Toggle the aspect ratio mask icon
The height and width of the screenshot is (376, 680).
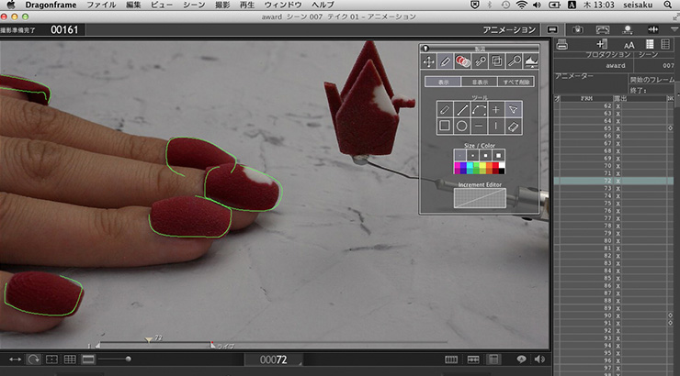tap(88, 359)
